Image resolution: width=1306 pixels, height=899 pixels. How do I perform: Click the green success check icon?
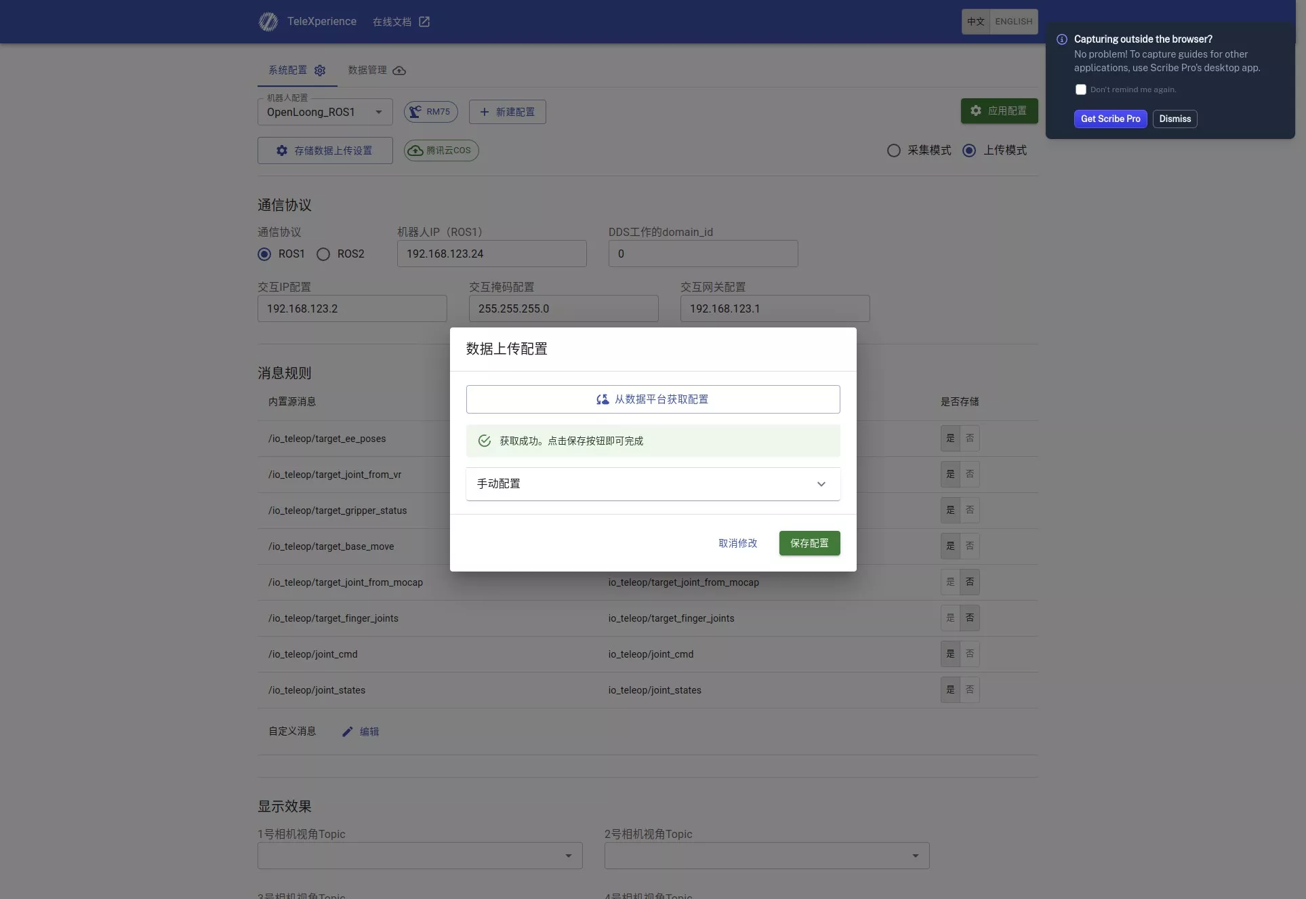click(485, 441)
